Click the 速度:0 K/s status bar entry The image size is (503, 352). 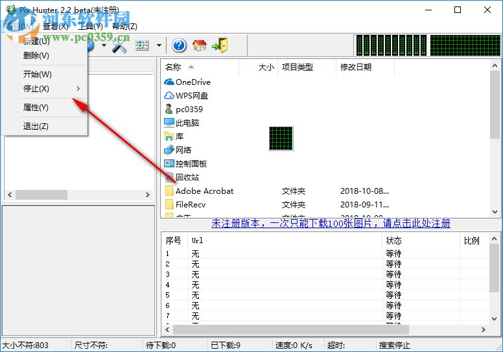click(294, 346)
